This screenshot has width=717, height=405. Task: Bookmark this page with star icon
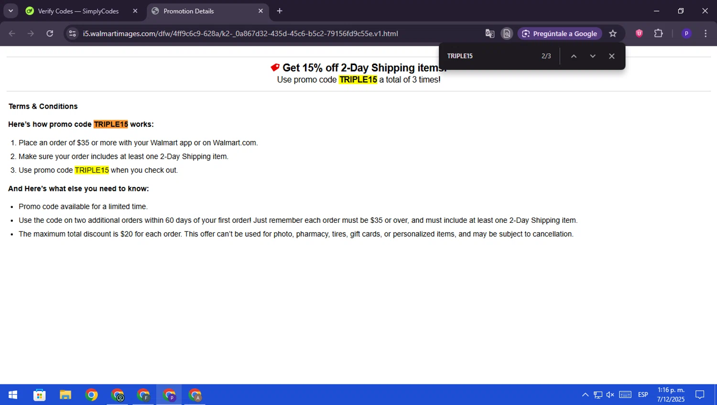pyautogui.click(x=613, y=33)
